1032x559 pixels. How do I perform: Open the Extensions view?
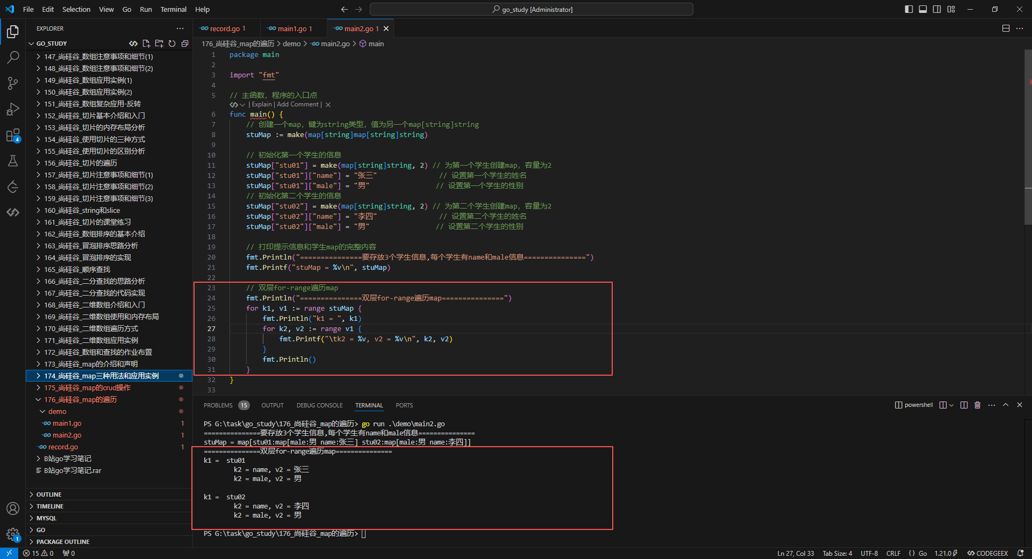point(13,135)
